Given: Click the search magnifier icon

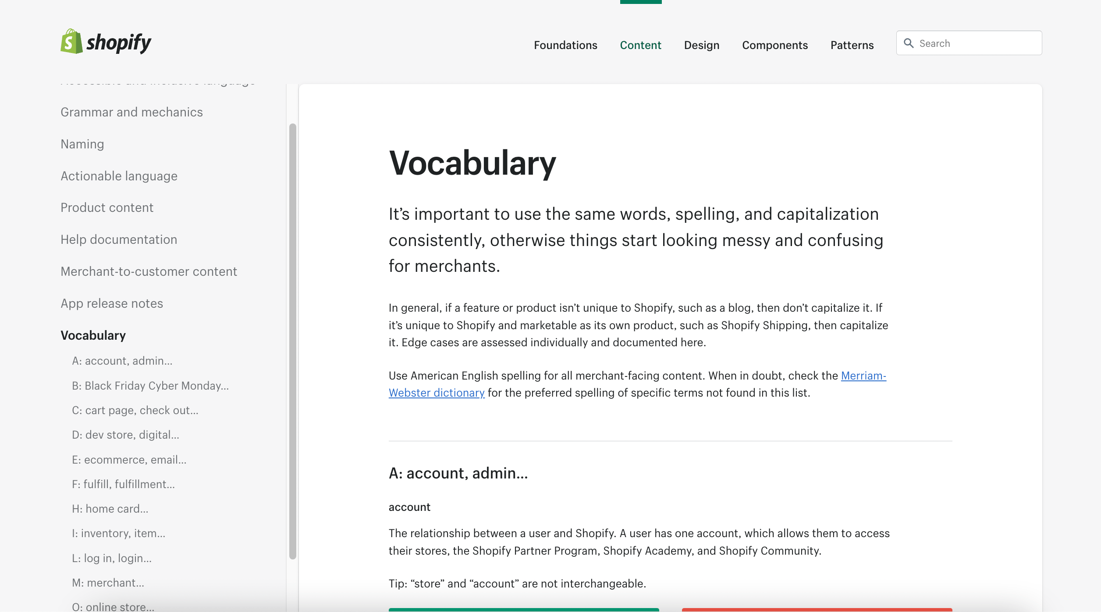Looking at the screenshot, I should coord(909,43).
